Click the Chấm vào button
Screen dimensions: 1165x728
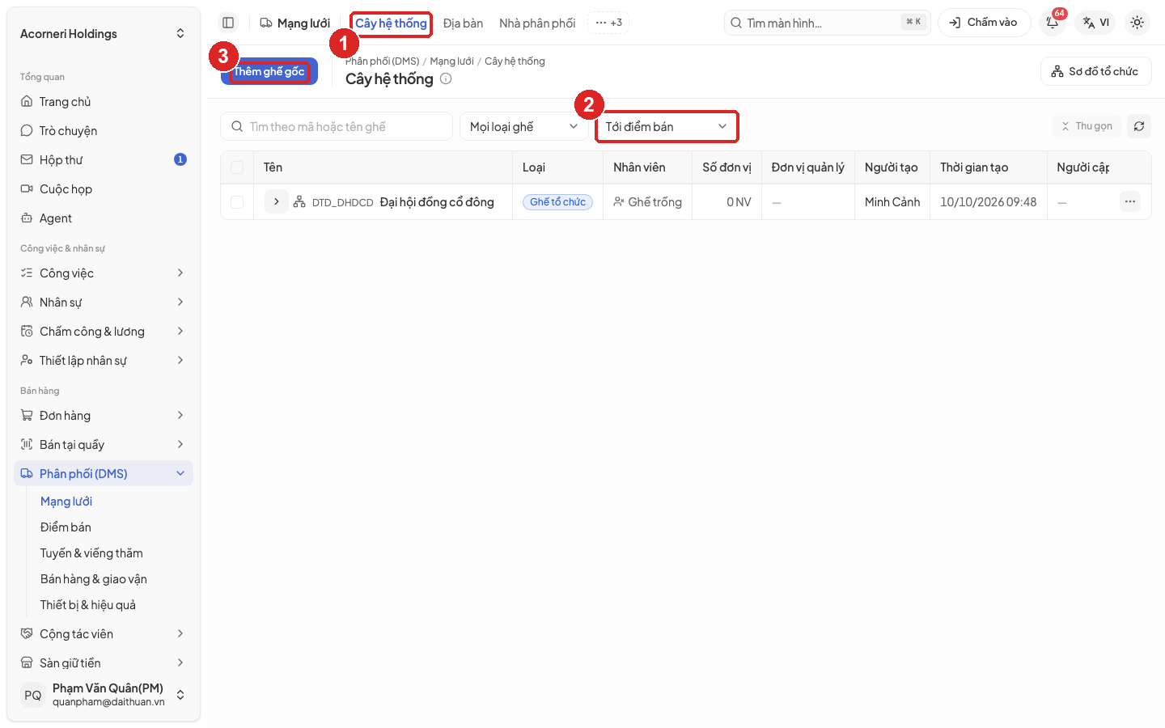tap(984, 23)
